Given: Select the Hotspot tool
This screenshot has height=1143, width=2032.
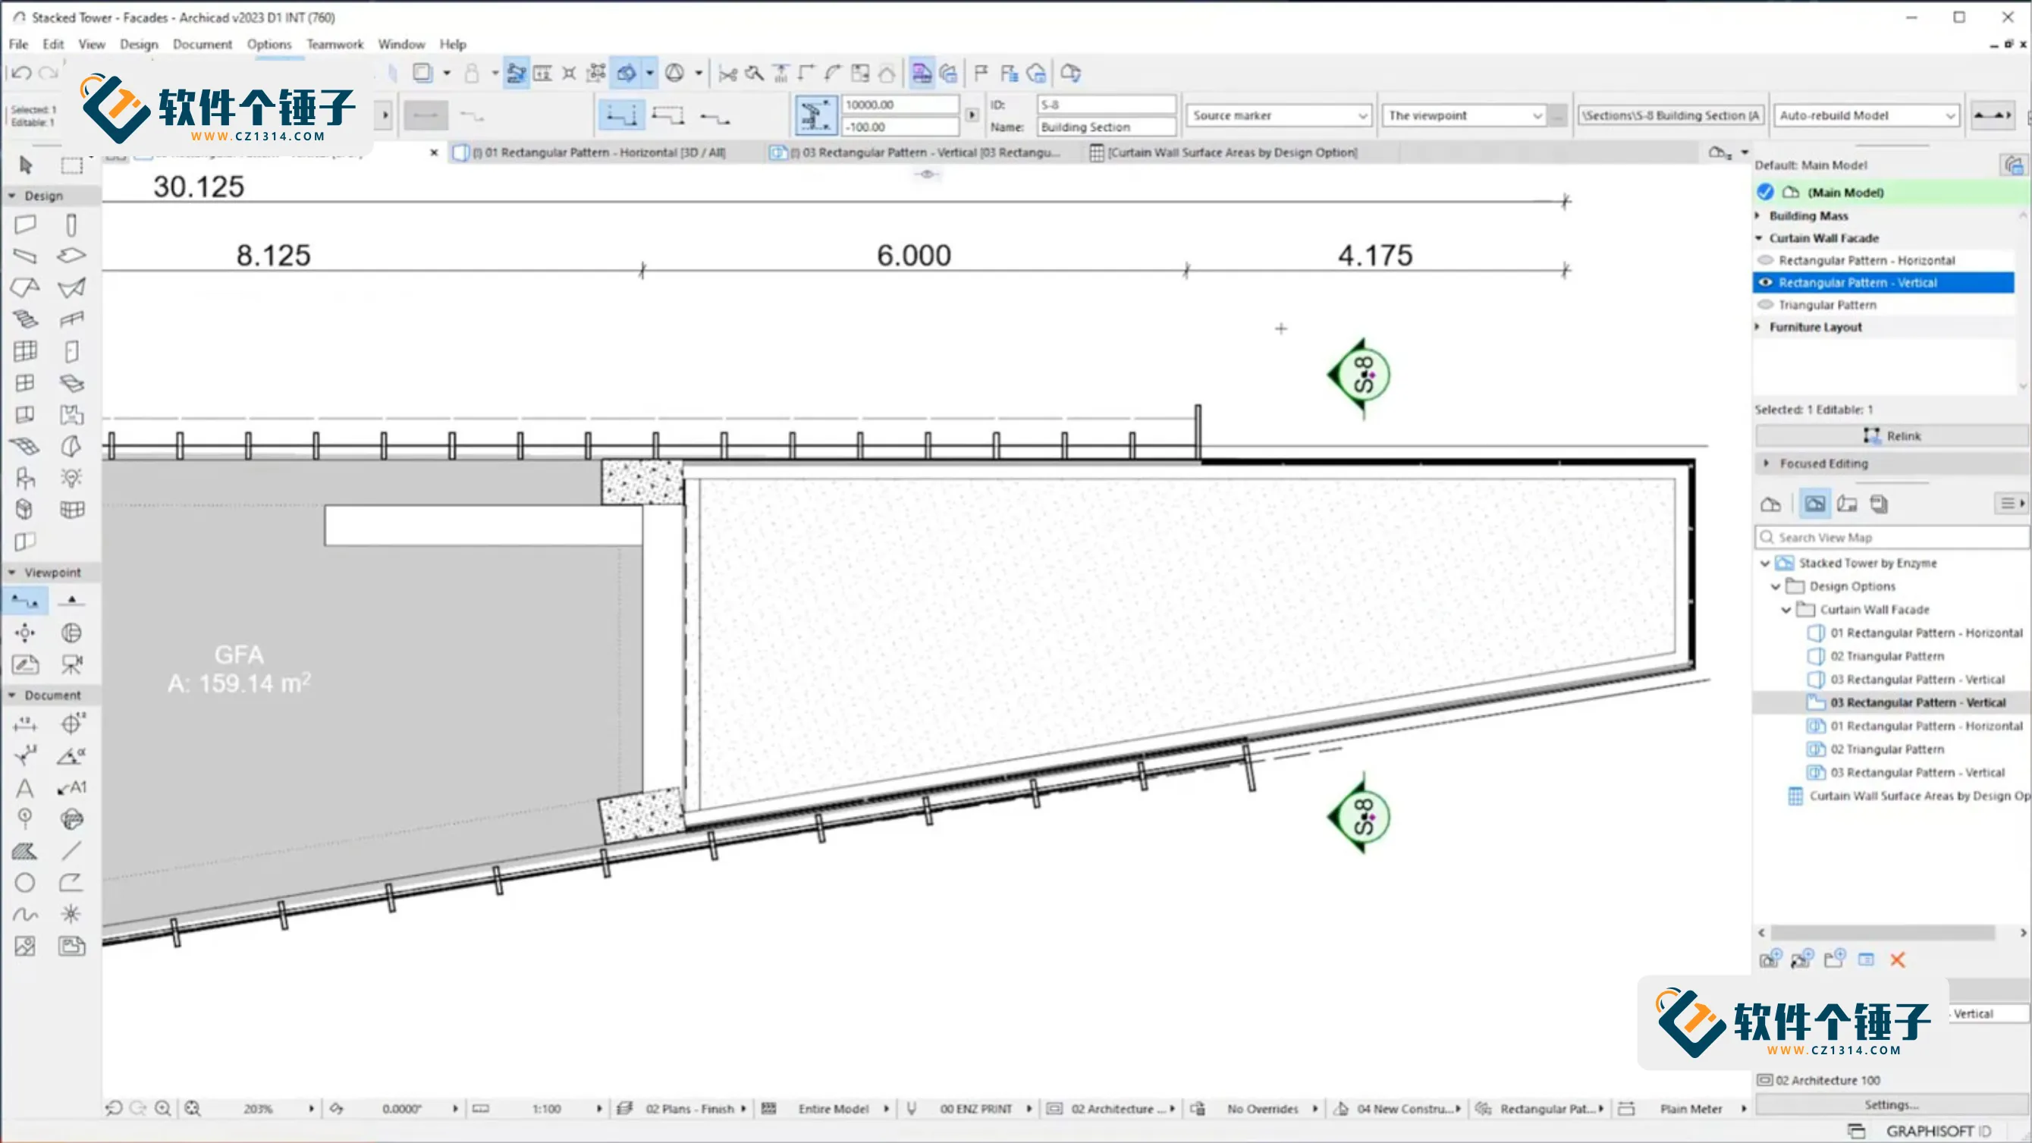Looking at the screenshot, I should click(x=71, y=914).
